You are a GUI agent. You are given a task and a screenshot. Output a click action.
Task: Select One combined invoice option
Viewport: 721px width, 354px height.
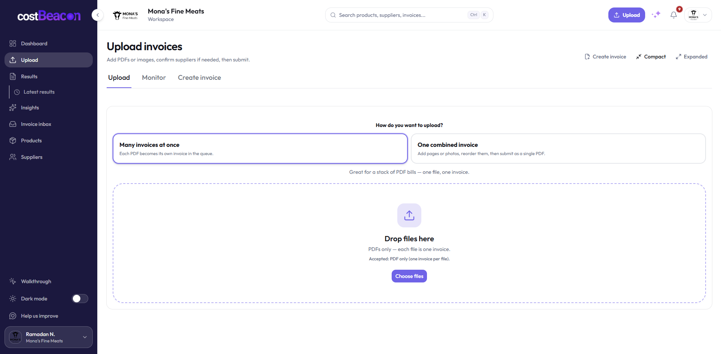coord(558,148)
